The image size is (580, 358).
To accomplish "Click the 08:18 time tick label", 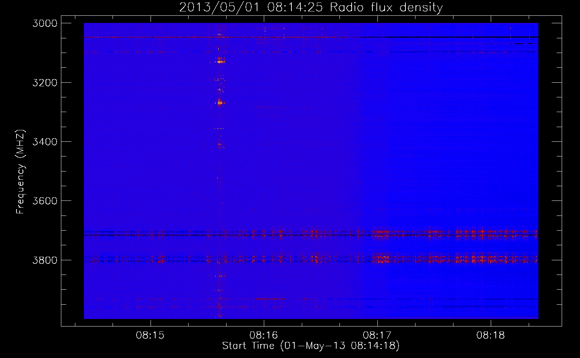I will pyautogui.click(x=491, y=335).
